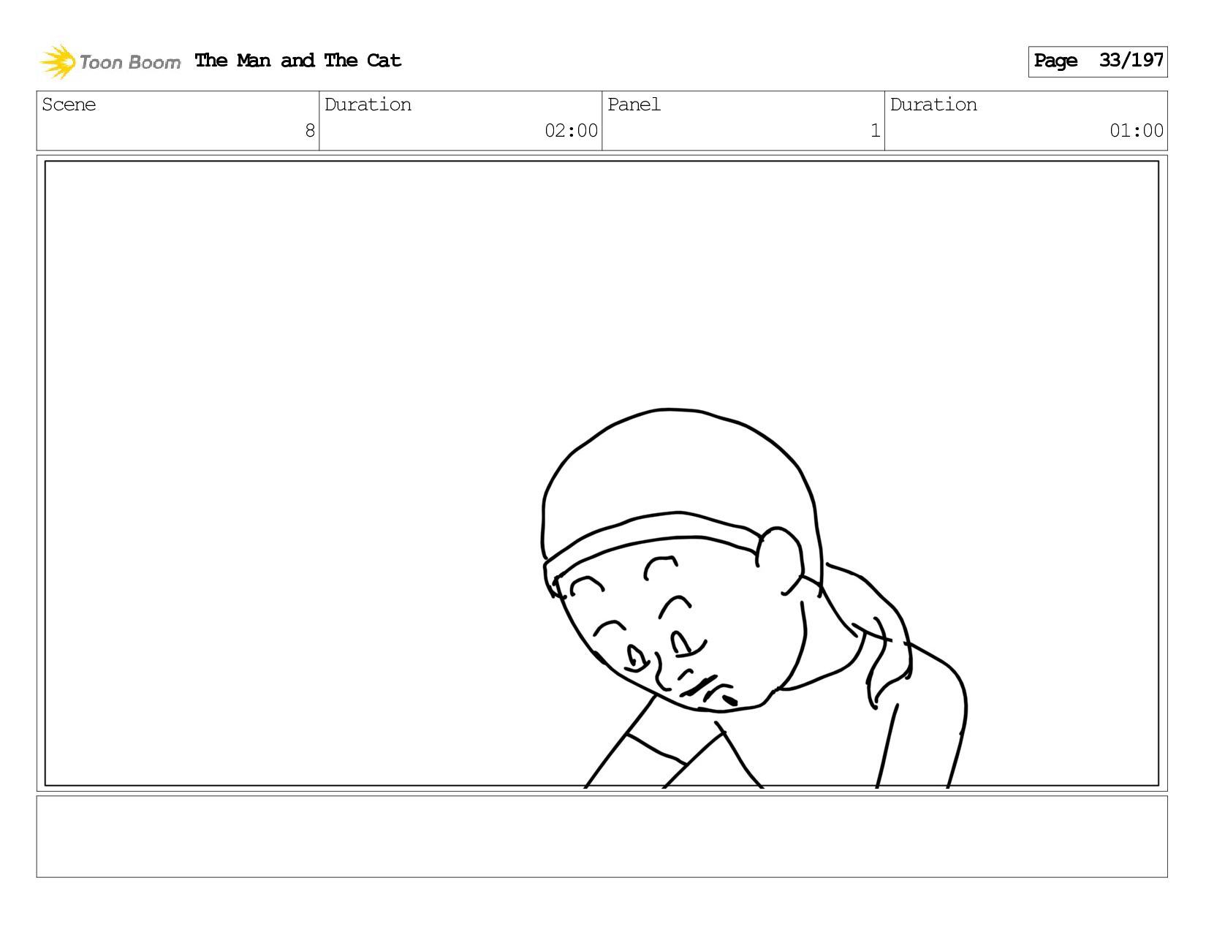
Task: Click the 'Scene' header label
Action: [x=69, y=105]
